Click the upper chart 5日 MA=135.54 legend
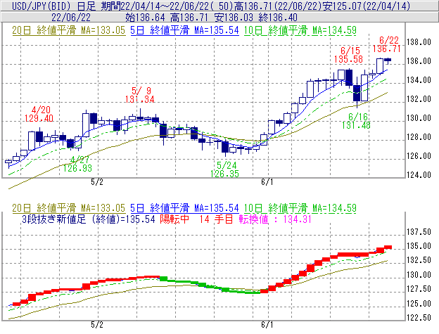Screen dimensions: 439x334 [184, 30]
